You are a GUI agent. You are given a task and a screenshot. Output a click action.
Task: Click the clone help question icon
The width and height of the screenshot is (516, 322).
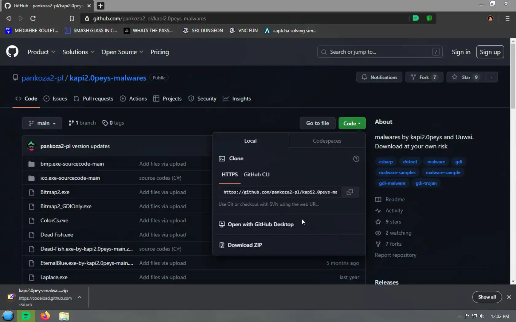[356, 159]
